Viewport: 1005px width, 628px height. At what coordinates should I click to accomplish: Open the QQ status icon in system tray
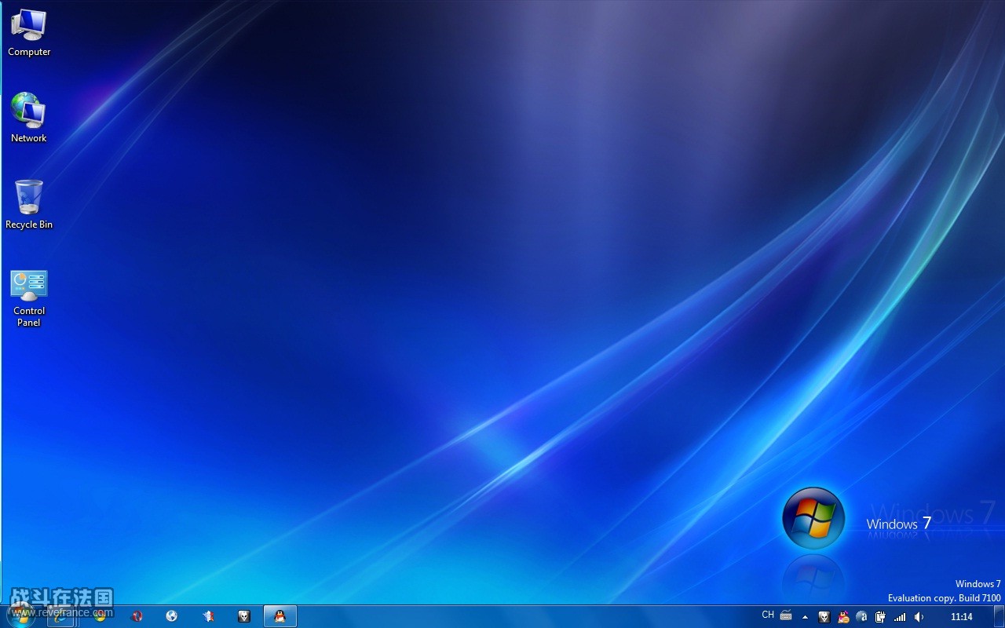coord(843,617)
